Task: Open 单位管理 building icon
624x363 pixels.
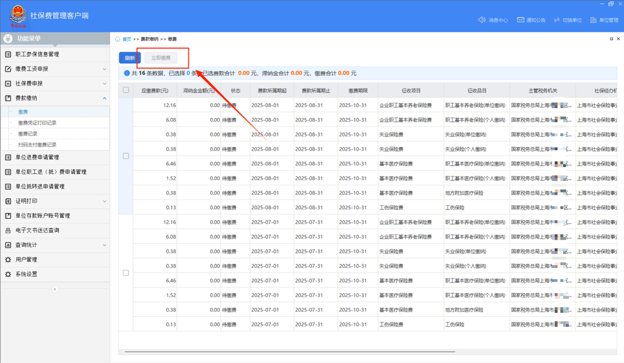Action: (x=594, y=20)
